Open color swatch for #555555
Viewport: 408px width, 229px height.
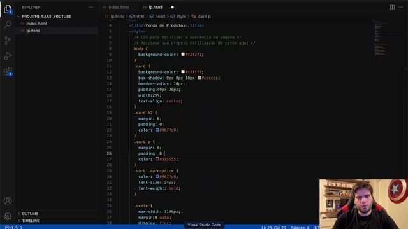157,159
